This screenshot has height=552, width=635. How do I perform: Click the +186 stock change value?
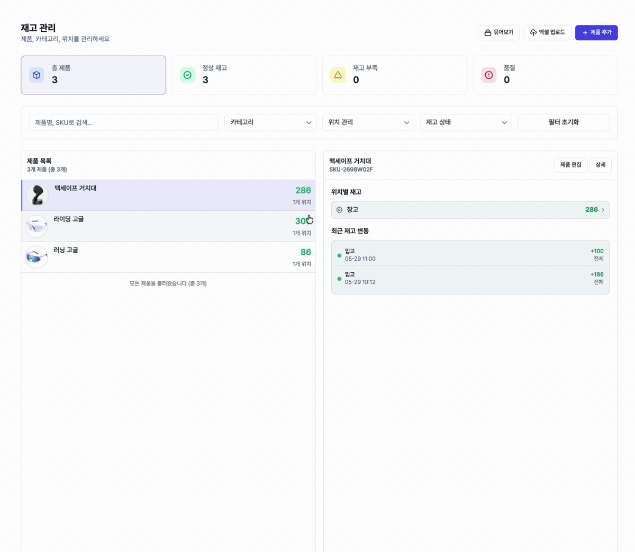click(x=597, y=274)
